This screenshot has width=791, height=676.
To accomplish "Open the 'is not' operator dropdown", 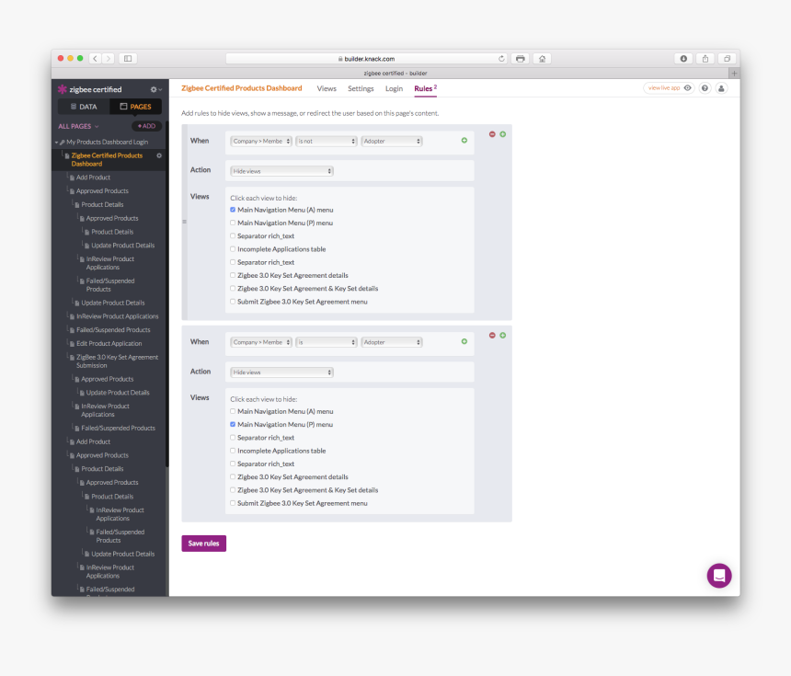I will coord(327,142).
